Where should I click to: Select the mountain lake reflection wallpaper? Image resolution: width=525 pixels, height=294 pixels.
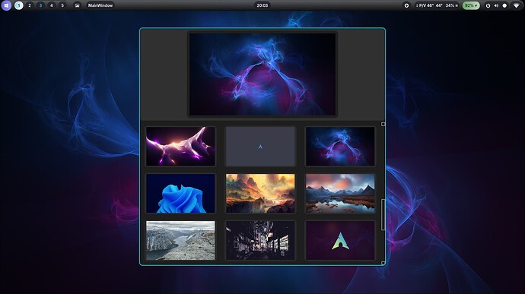340,193
